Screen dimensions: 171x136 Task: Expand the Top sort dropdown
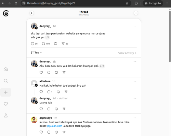click(x=36, y=52)
